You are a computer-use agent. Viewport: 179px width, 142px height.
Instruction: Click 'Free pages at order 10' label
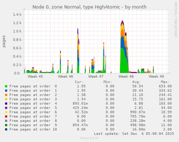(33, 129)
